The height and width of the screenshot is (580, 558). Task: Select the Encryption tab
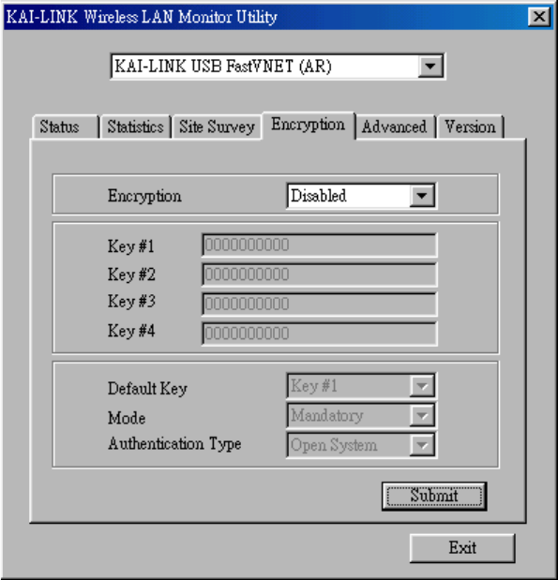308,125
